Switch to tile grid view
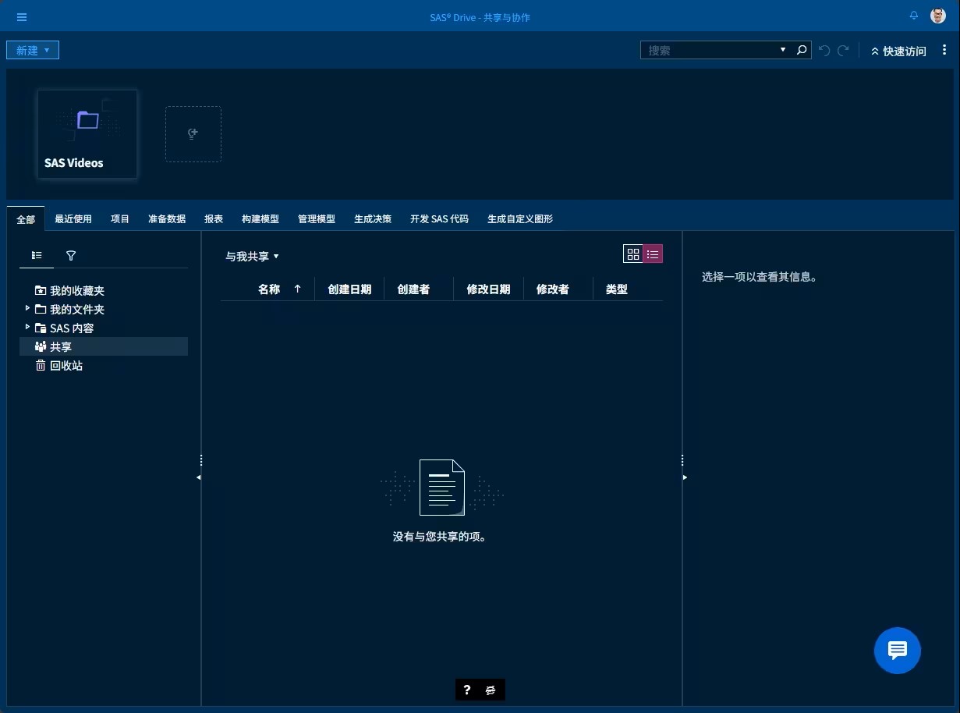Viewport: 960px width, 713px height. tap(633, 254)
